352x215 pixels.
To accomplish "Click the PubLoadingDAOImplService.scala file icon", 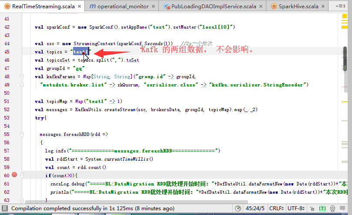I will point(167,7).
